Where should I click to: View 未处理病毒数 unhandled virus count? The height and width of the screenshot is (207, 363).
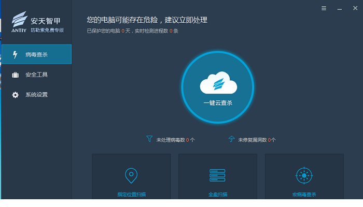175,140
